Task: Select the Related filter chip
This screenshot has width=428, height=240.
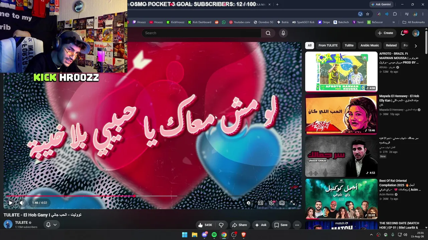Action: [x=391, y=45]
